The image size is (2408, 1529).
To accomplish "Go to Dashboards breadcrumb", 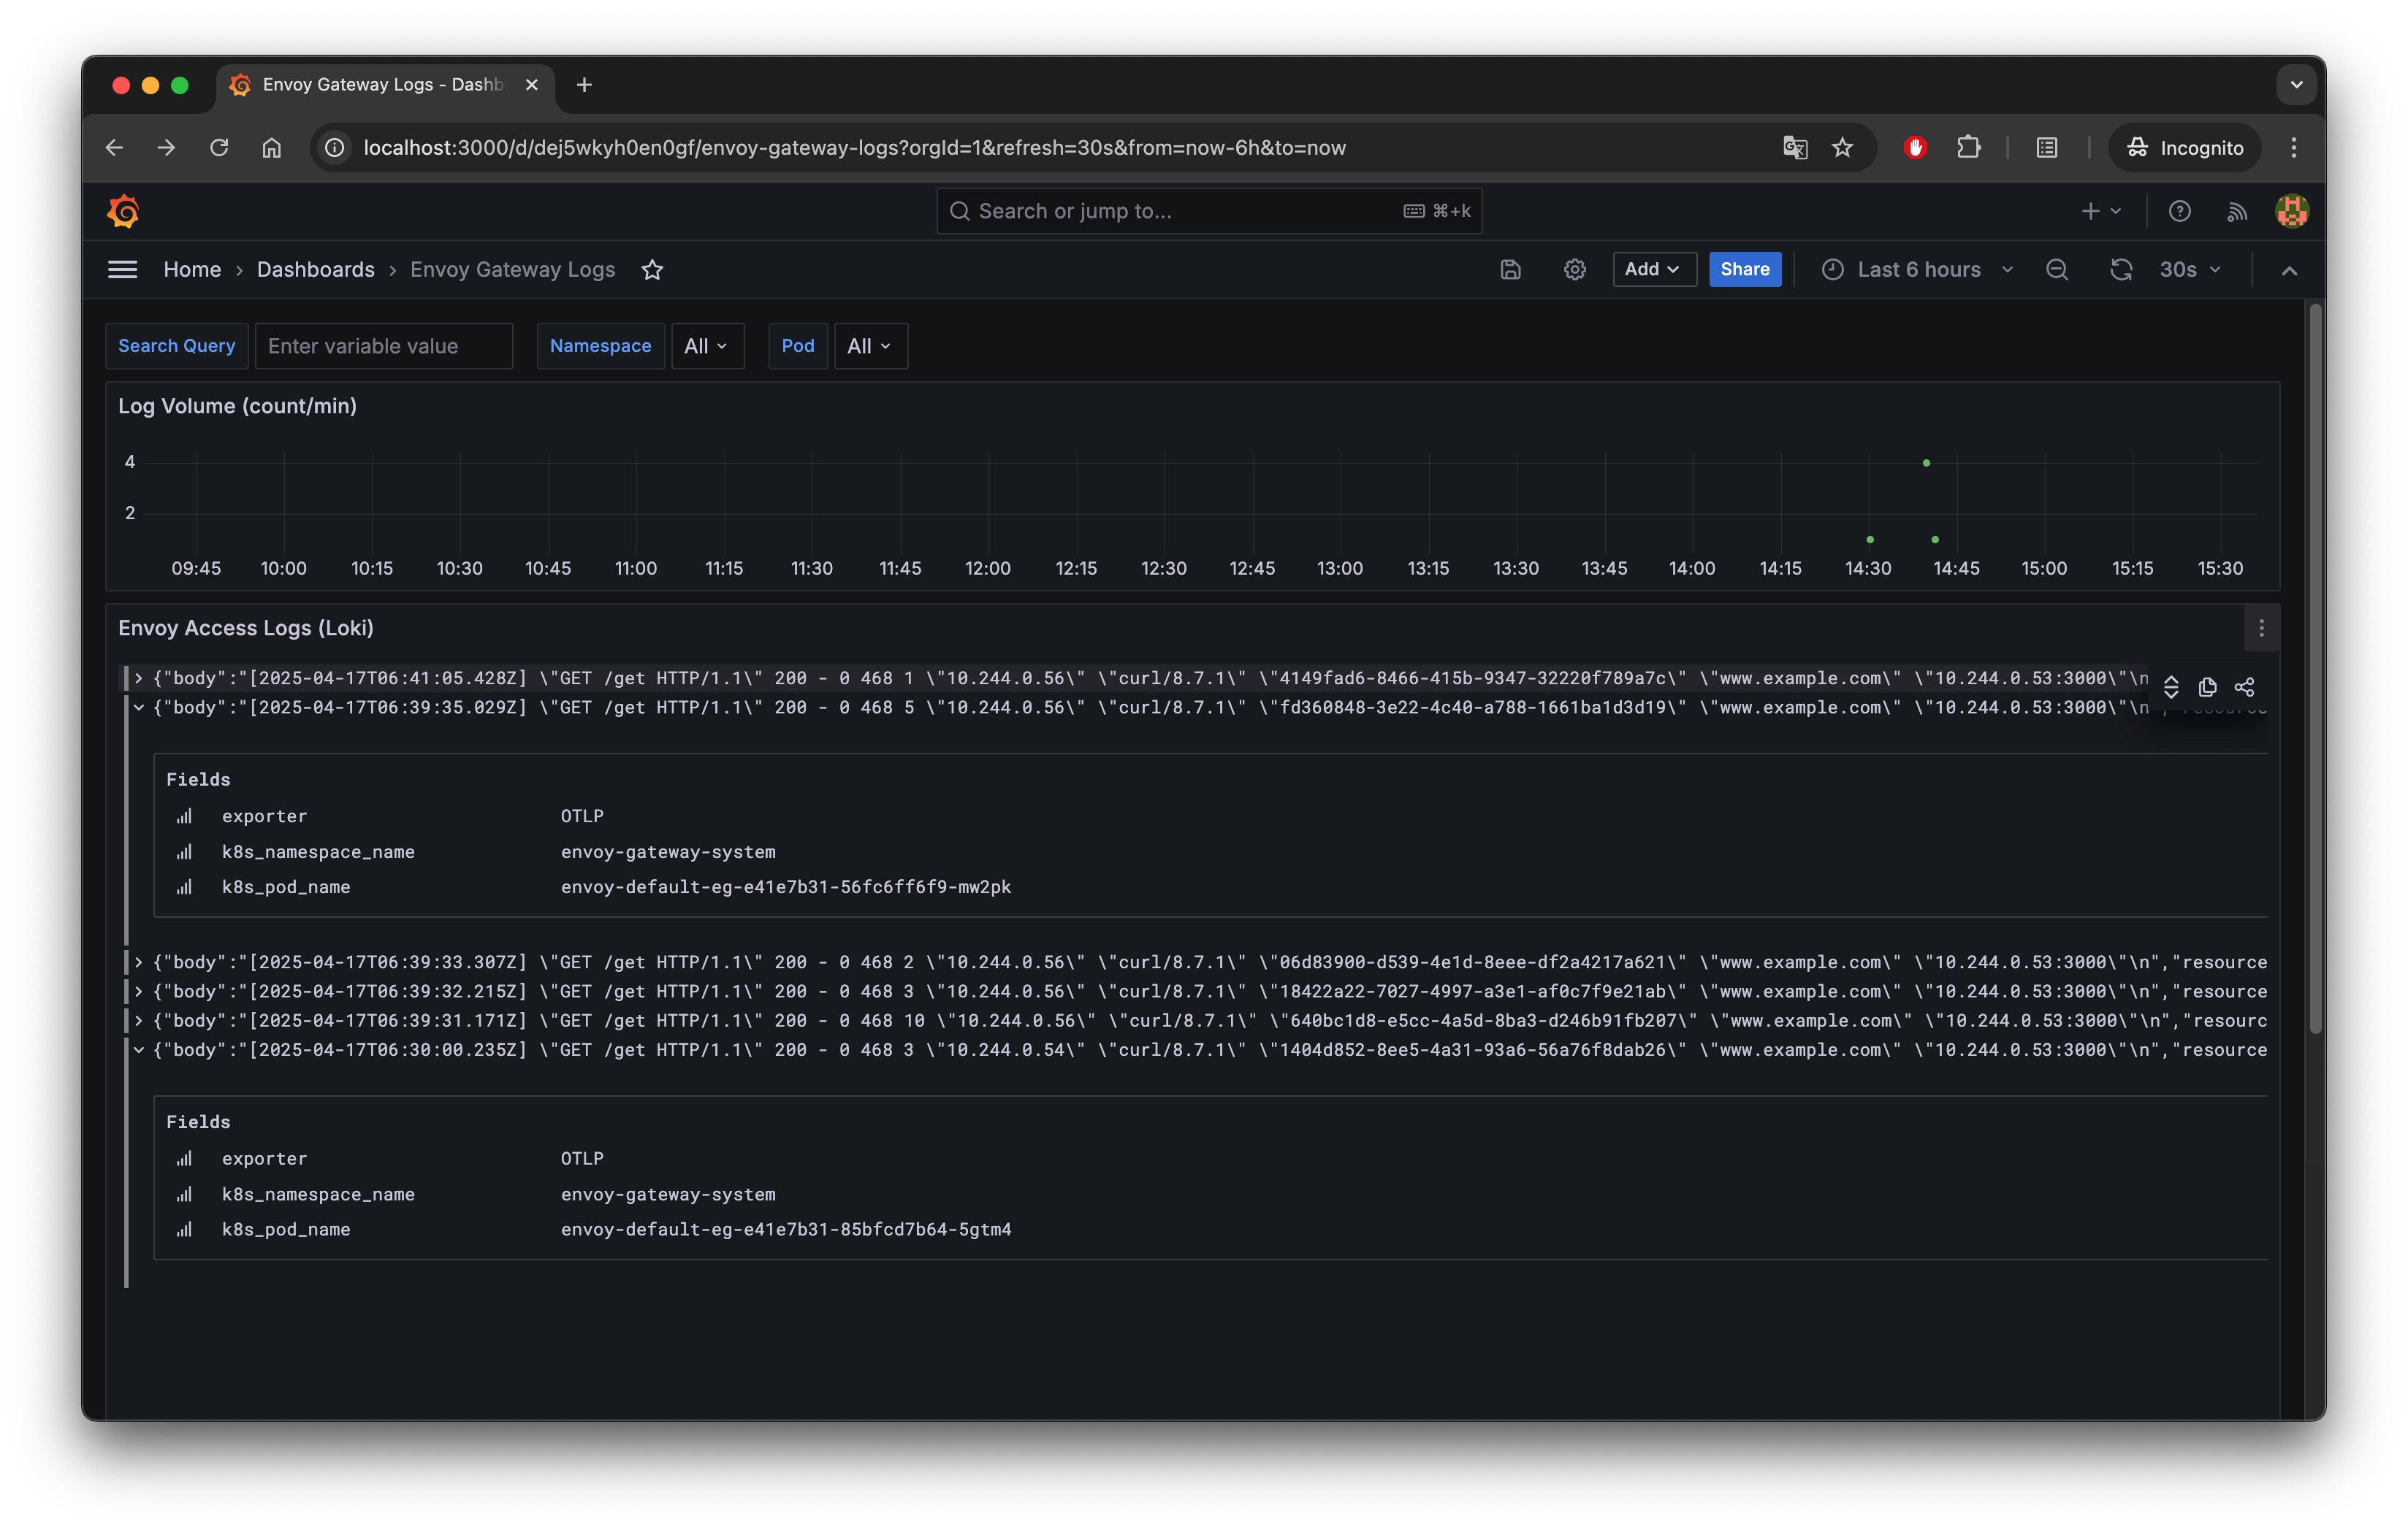I will coord(315,270).
